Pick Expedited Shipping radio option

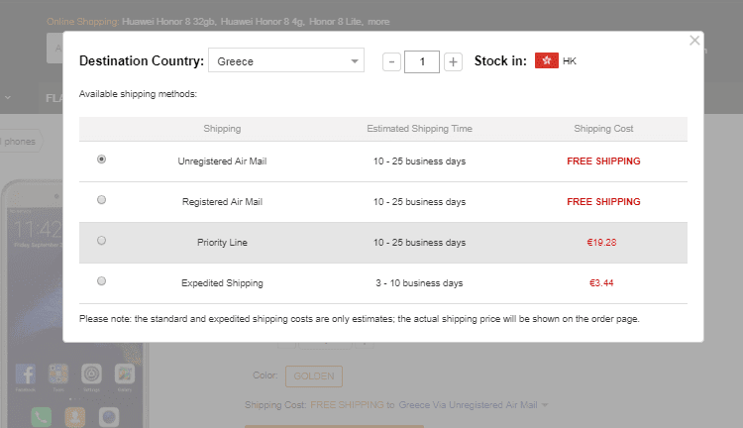tap(102, 281)
